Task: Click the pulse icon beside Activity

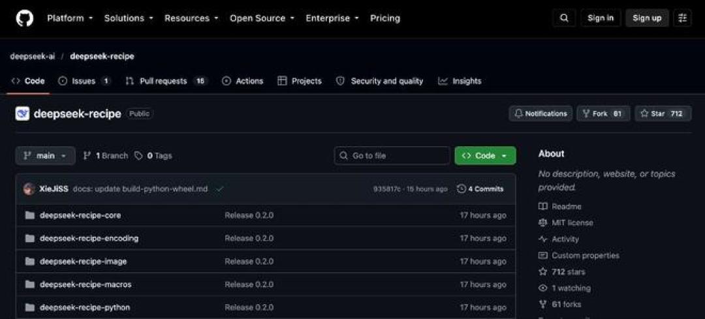Action: point(542,239)
